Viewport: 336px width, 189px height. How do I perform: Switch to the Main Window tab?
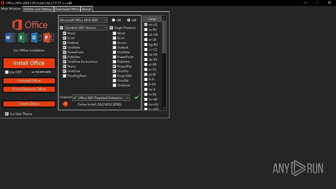pyautogui.click(x=11, y=9)
